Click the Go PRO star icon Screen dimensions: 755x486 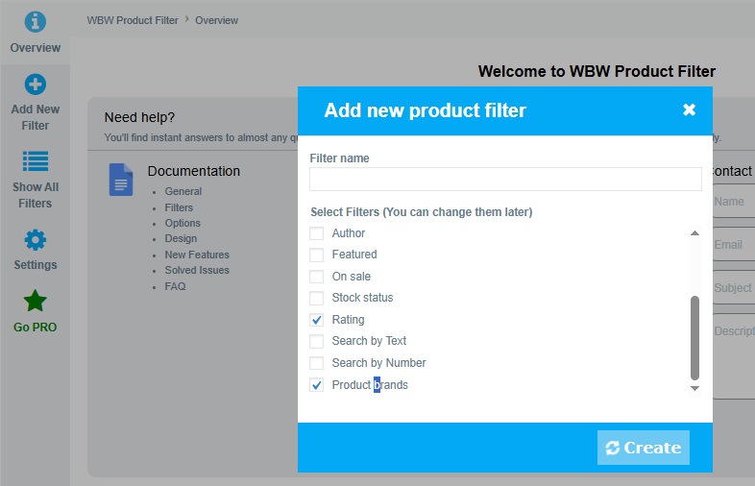tap(36, 301)
